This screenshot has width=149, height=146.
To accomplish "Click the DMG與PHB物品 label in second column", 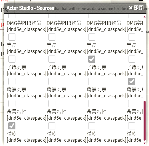I will coord(64,23).
